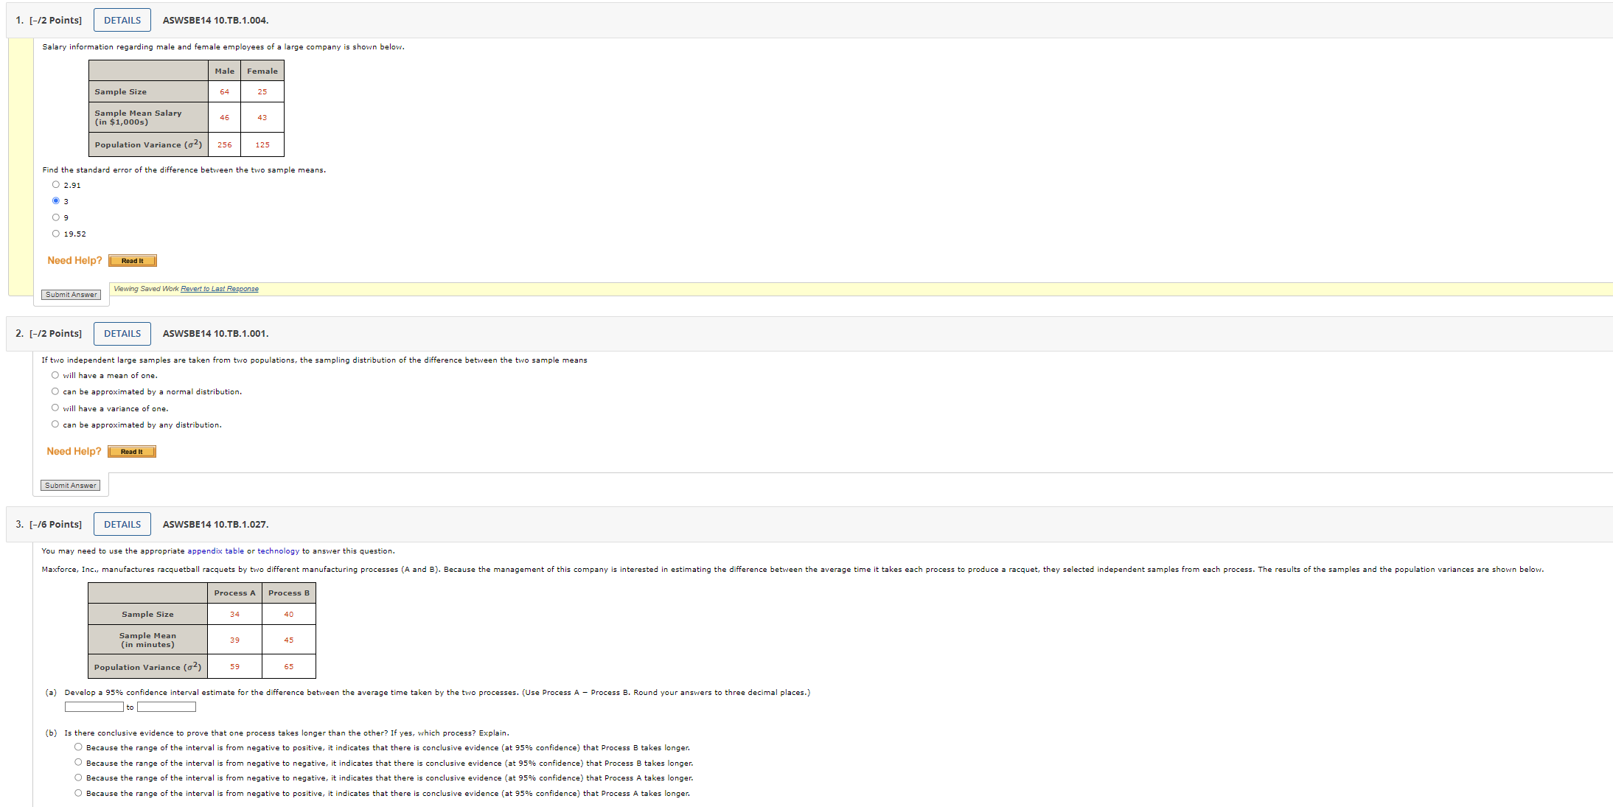Click the '3. [-/6 Points]' label
The image size is (1613, 807).
click(x=49, y=525)
